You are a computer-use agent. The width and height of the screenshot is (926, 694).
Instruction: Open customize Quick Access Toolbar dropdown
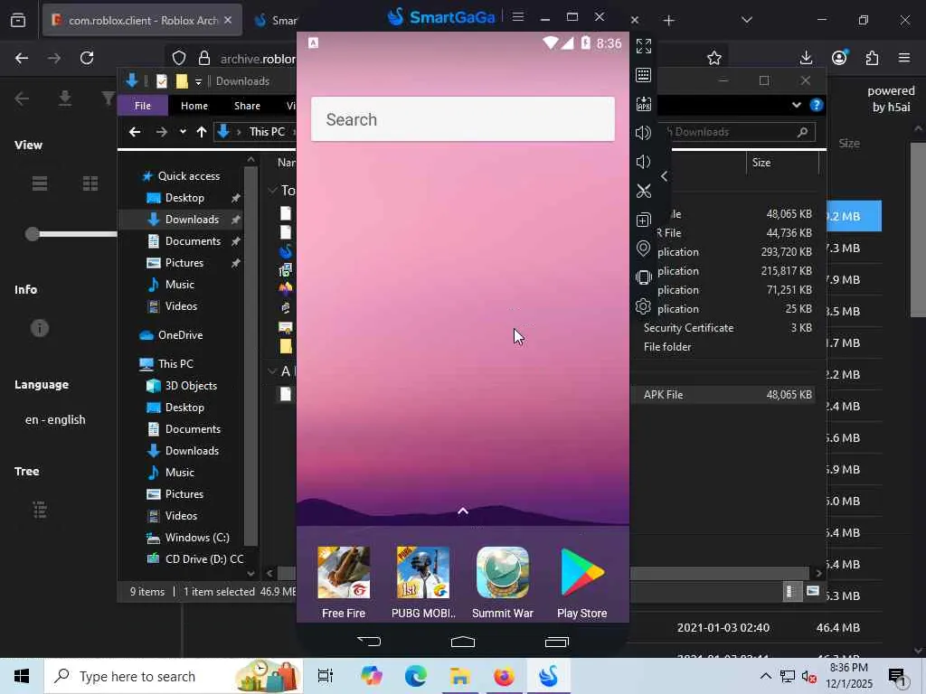click(x=198, y=80)
